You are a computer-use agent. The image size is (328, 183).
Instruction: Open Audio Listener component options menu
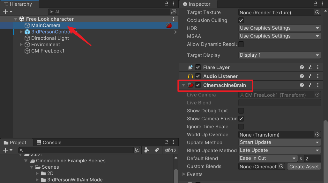318,76
